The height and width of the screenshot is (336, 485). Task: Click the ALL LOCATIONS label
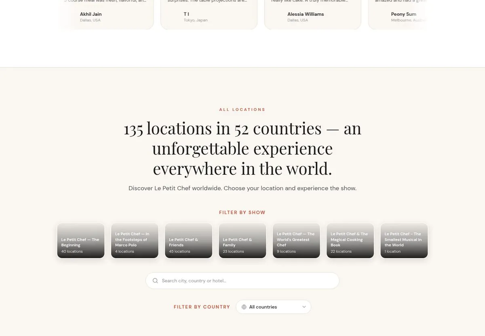pyautogui.click(x=242, y=110)
